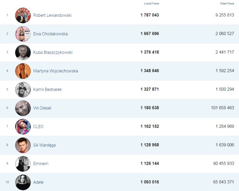Select the Adele name link
The height and width of the screenshot is (191, 239).
click(x=38, y=182)
